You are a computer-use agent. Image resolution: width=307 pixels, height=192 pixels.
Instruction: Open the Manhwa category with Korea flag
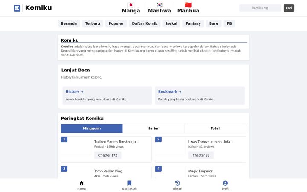(x=159, y=8)
